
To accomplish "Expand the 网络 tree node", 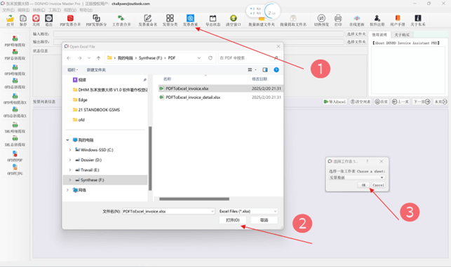I will 67,190.
